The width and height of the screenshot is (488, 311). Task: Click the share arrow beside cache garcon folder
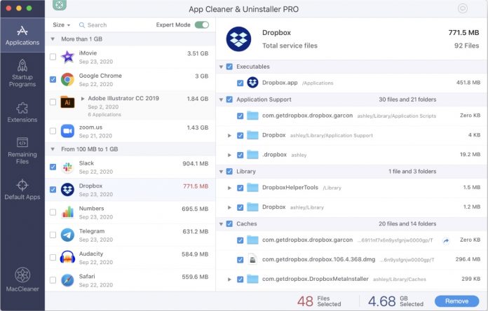pyautogui.click(x=446, y=240)
